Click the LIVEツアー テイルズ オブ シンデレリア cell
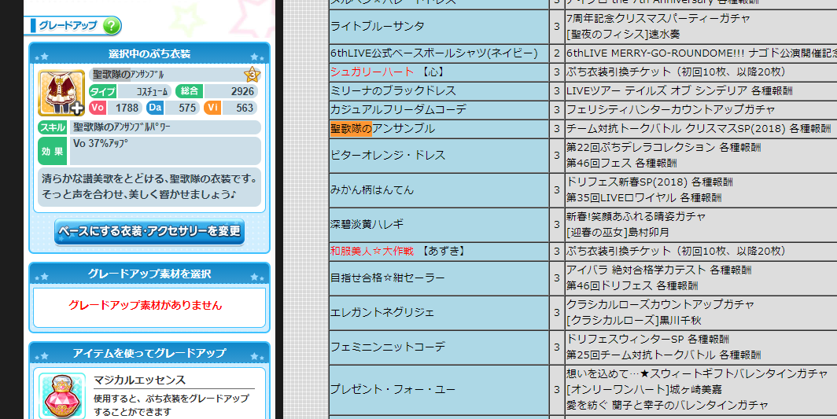 pos(701,91)
